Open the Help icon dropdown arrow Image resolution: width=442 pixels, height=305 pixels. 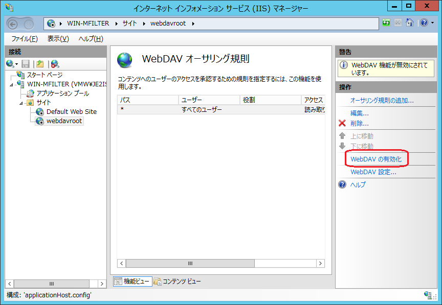[x=432, y=23]
